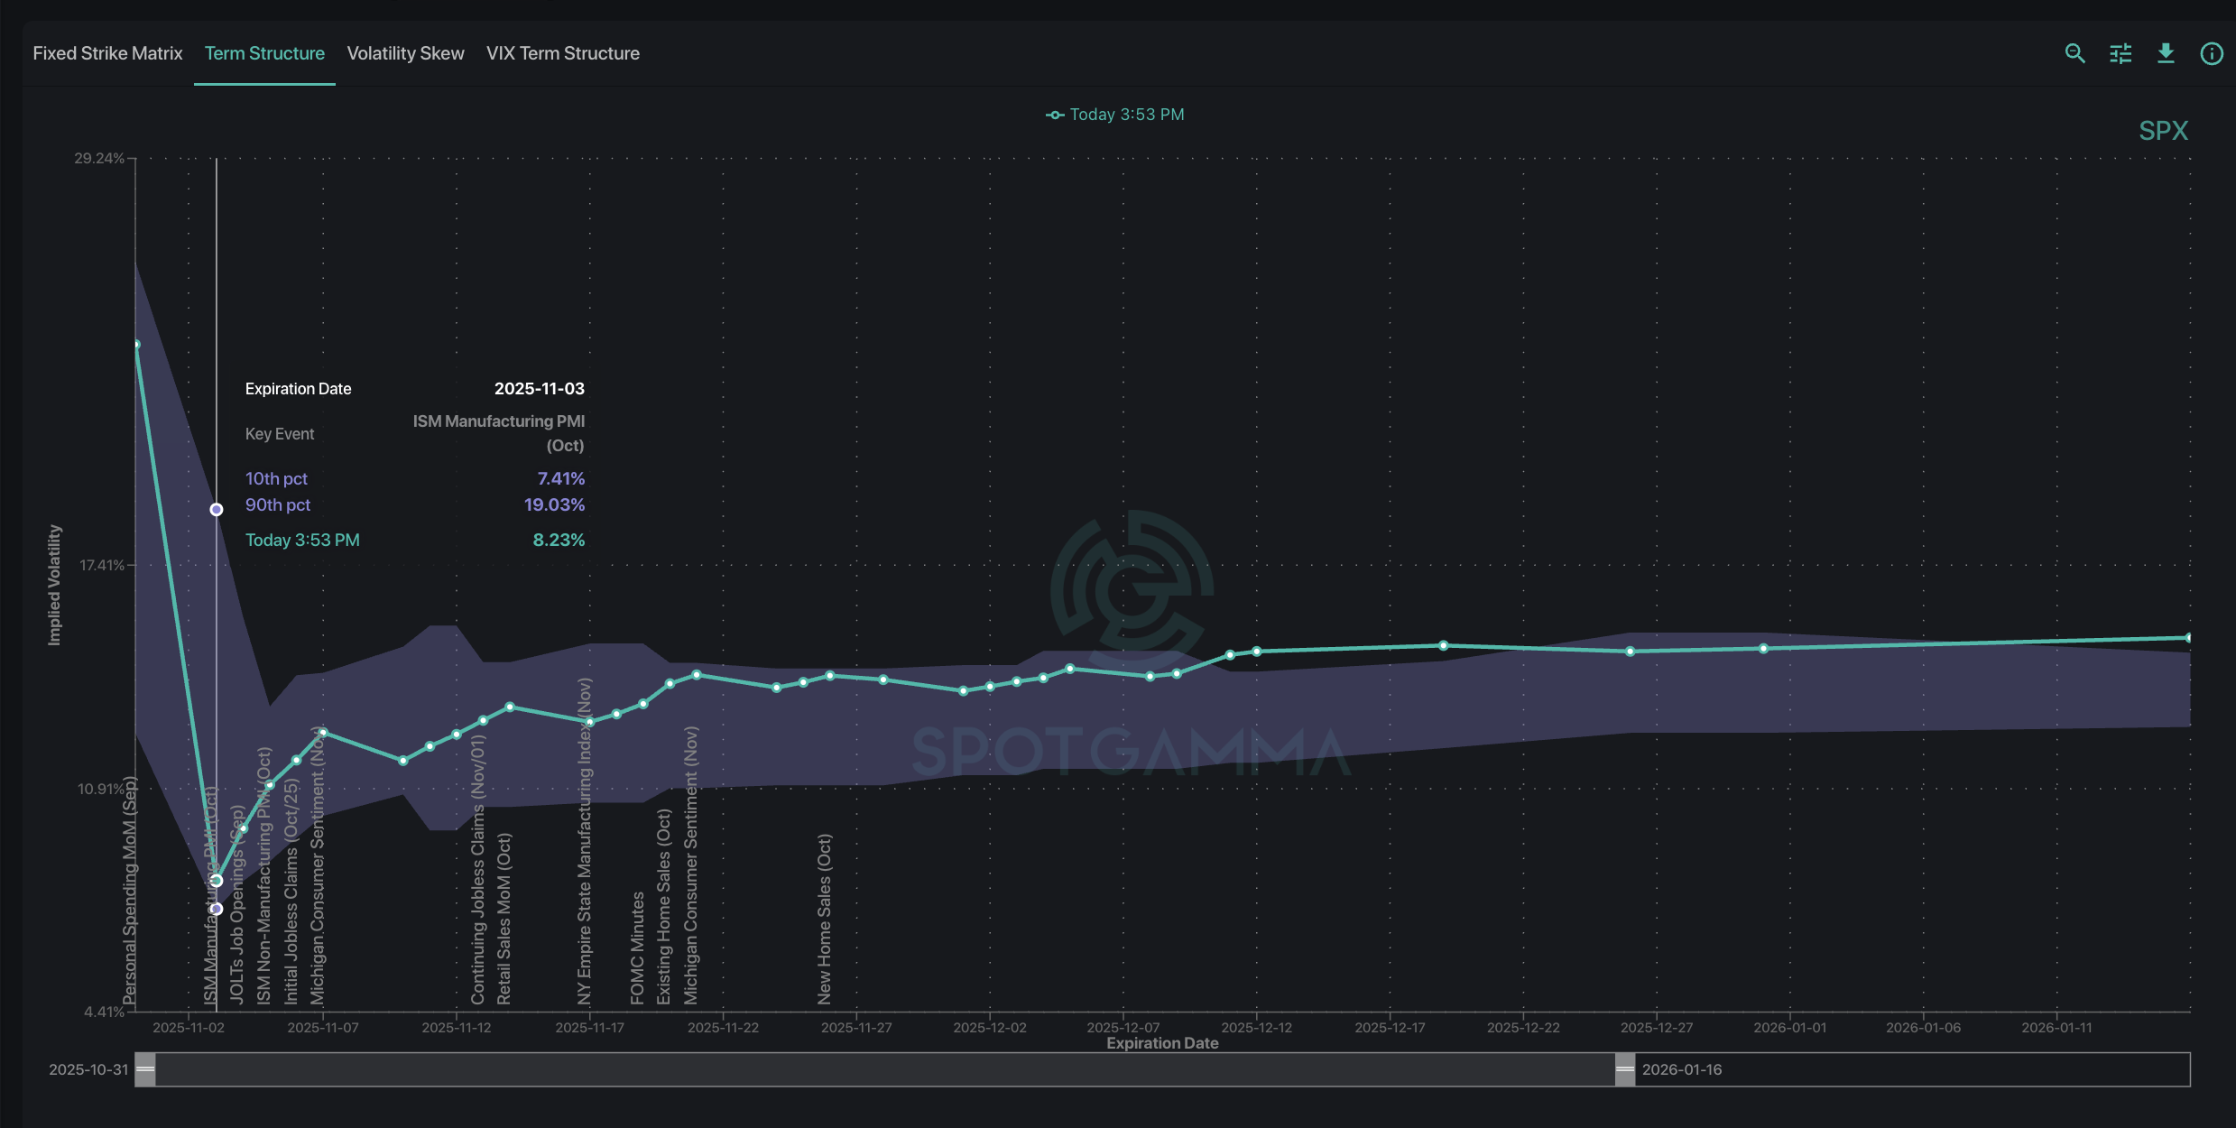Click the 10th pct marker on the chart
Image resolution: width=2236 pixels, height=1128 pixels.
[217, 909]
